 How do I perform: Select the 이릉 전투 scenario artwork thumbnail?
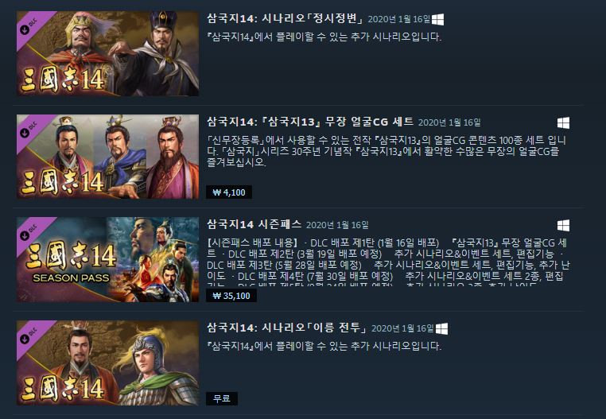(x=108, y=363)
